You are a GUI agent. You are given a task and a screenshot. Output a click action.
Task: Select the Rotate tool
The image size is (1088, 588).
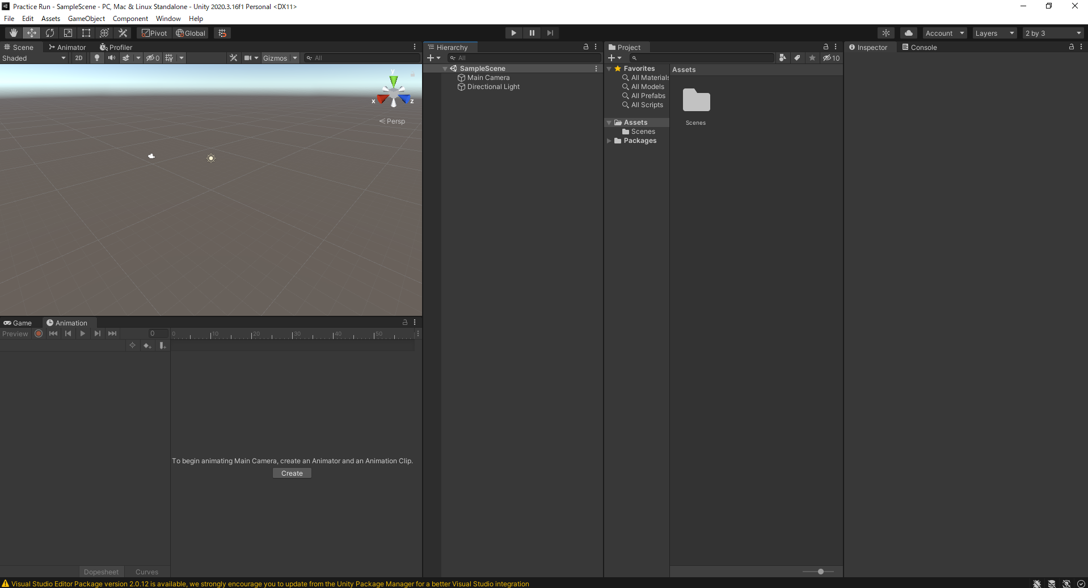point(50,33)
